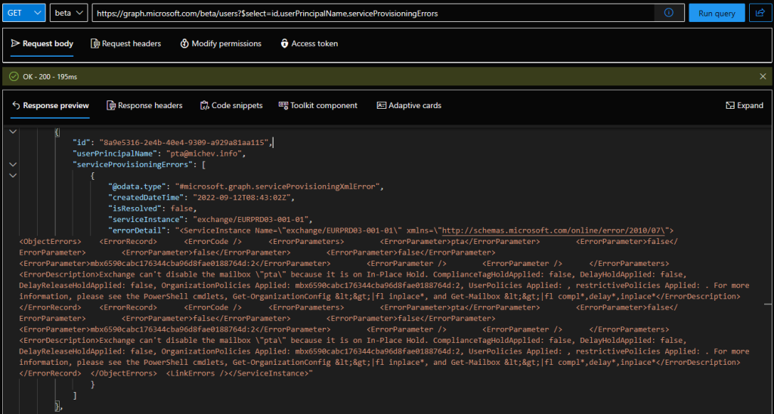The image size is (774, 414).
Task: Click the Response preview back-arrow icon
Action: (x=16, y=106)
